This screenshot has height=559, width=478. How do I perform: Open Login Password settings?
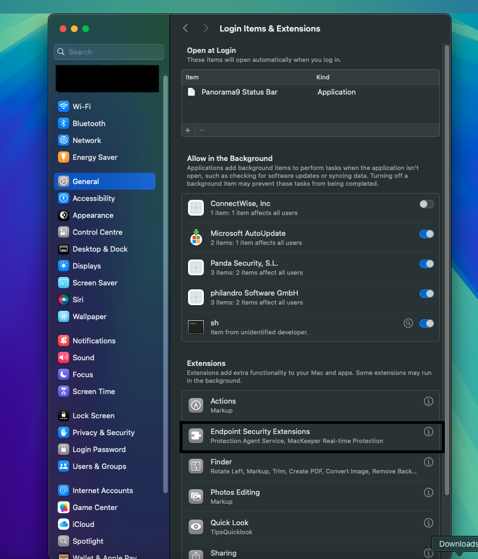click(x=105, y=449)
